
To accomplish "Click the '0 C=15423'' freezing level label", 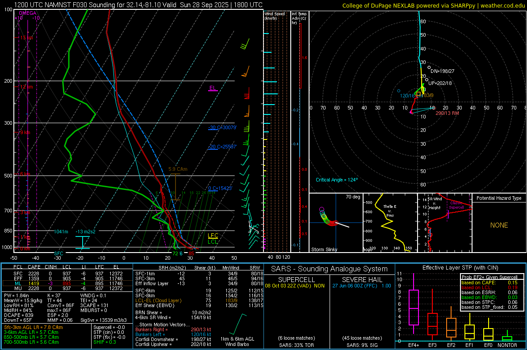I will tap(220, 189).
